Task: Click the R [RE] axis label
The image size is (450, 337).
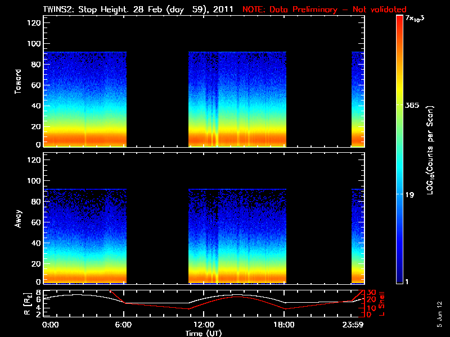Action: [x=18, y=303]
